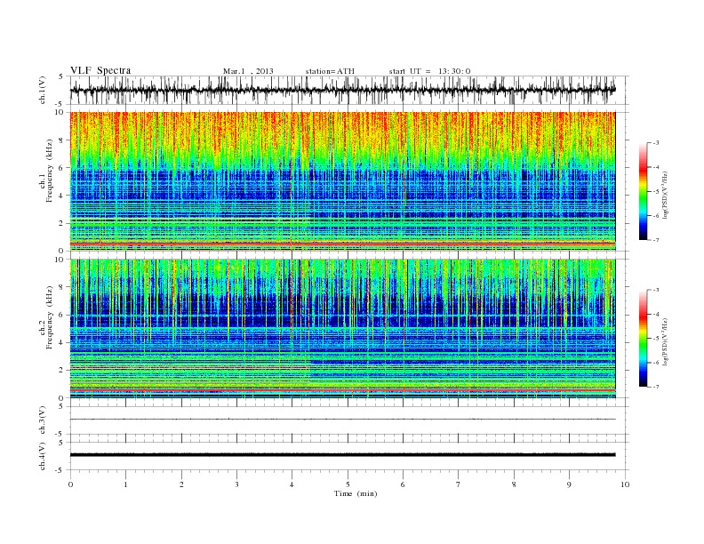Click the time axis tick label "0"

(70, 484)
